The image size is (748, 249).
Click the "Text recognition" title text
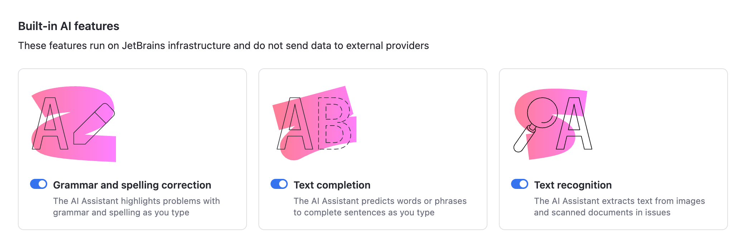[x=573, y=185]
